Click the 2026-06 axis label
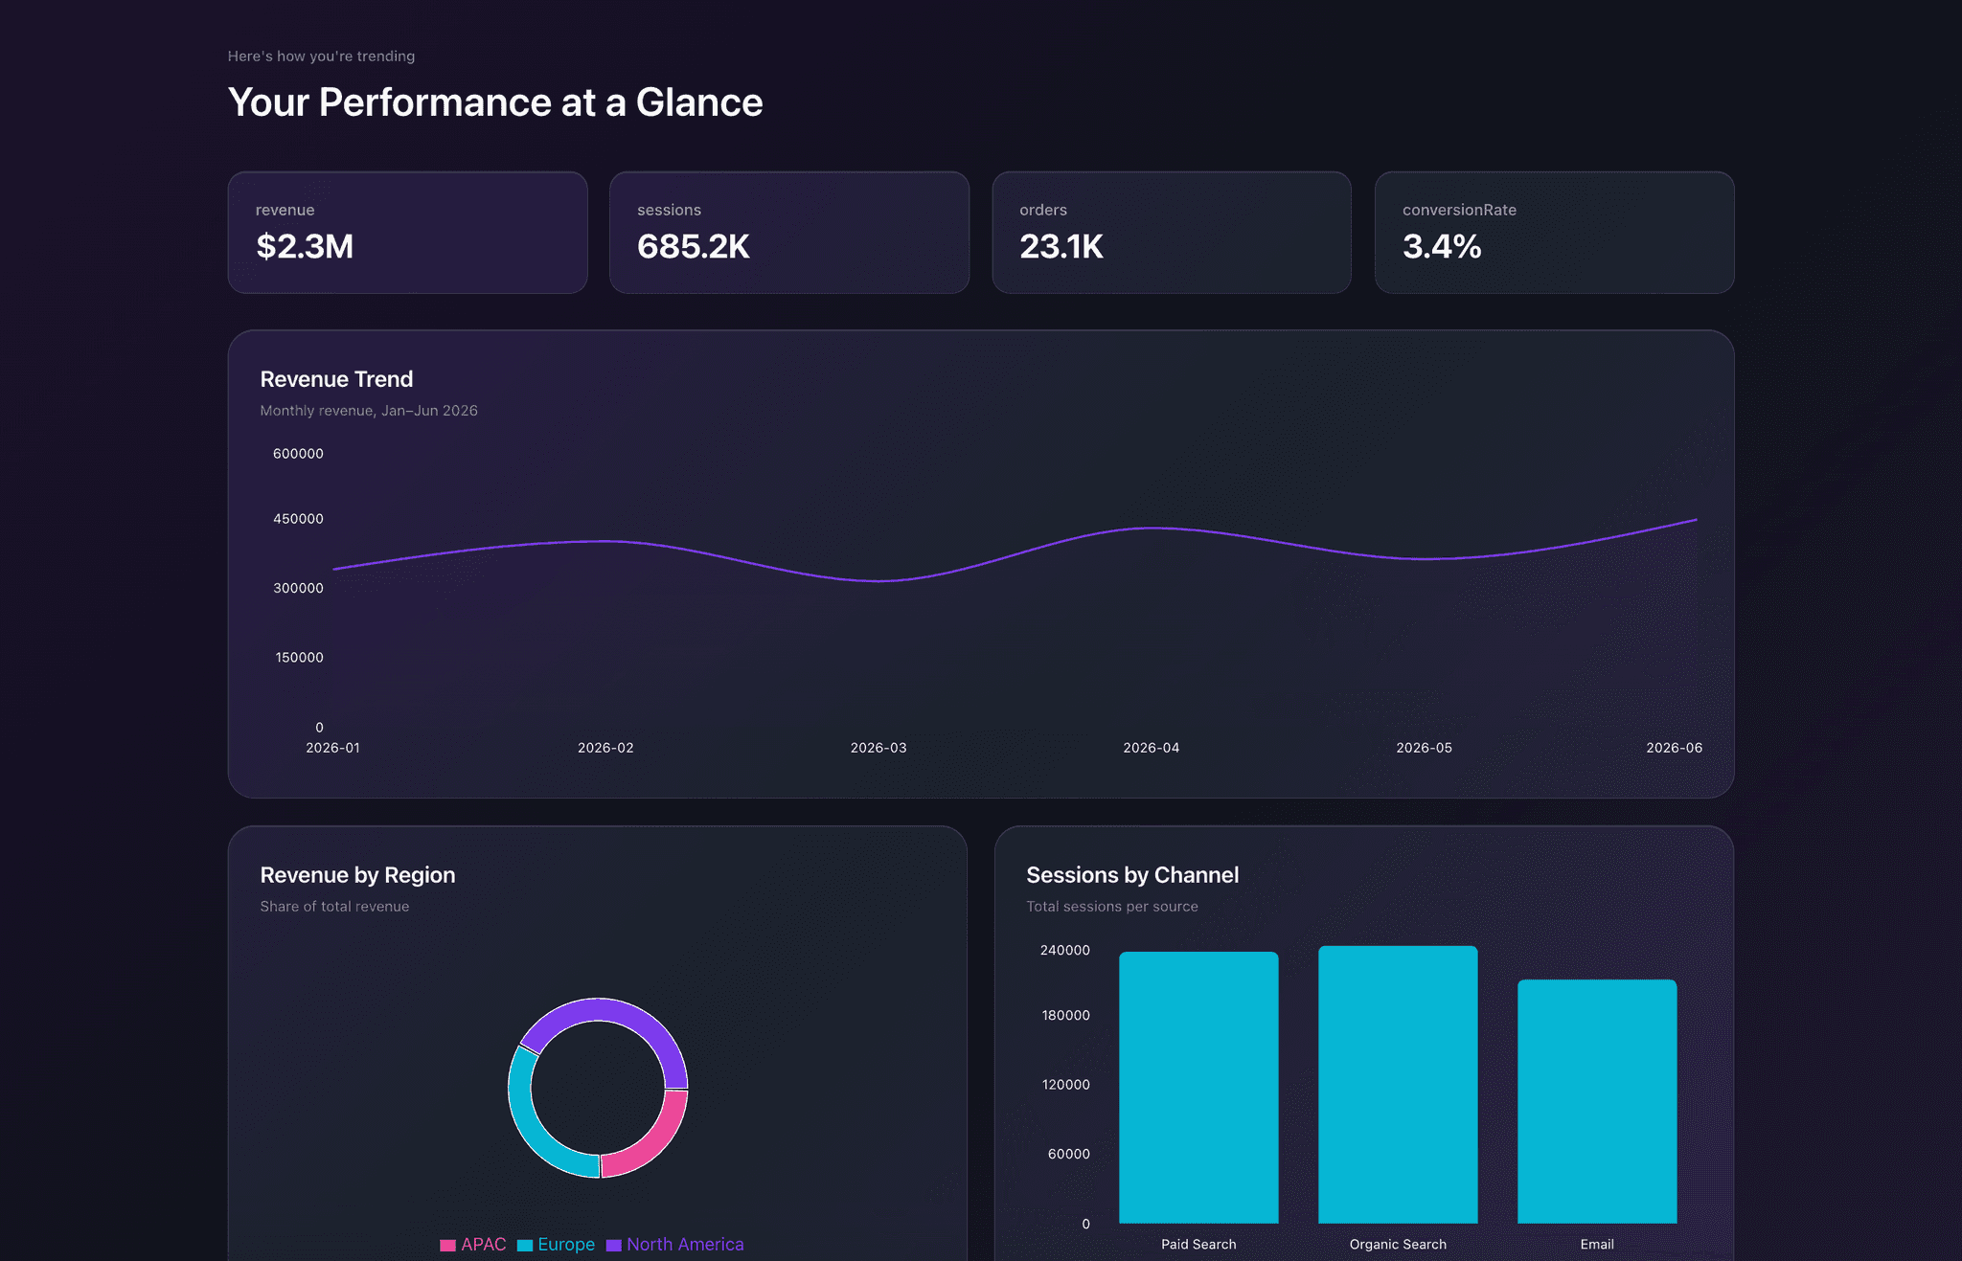1962x1261 pixels. tap(1674, 748)
